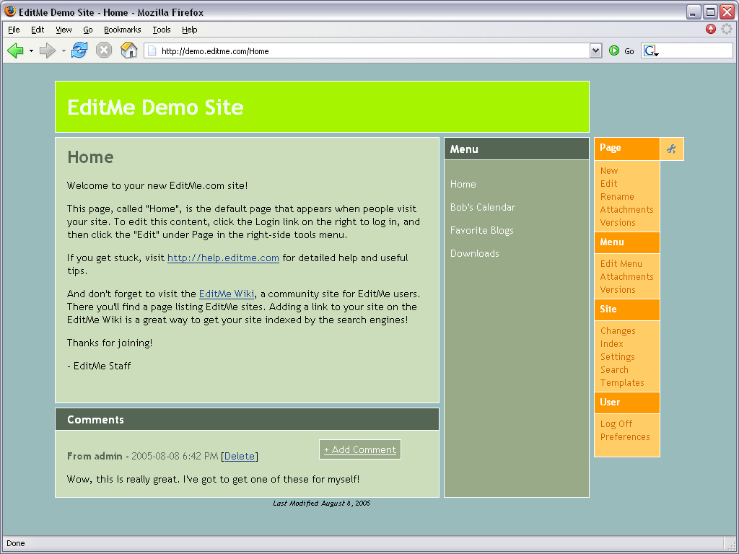Click New under the Page tools

point(609,170)
